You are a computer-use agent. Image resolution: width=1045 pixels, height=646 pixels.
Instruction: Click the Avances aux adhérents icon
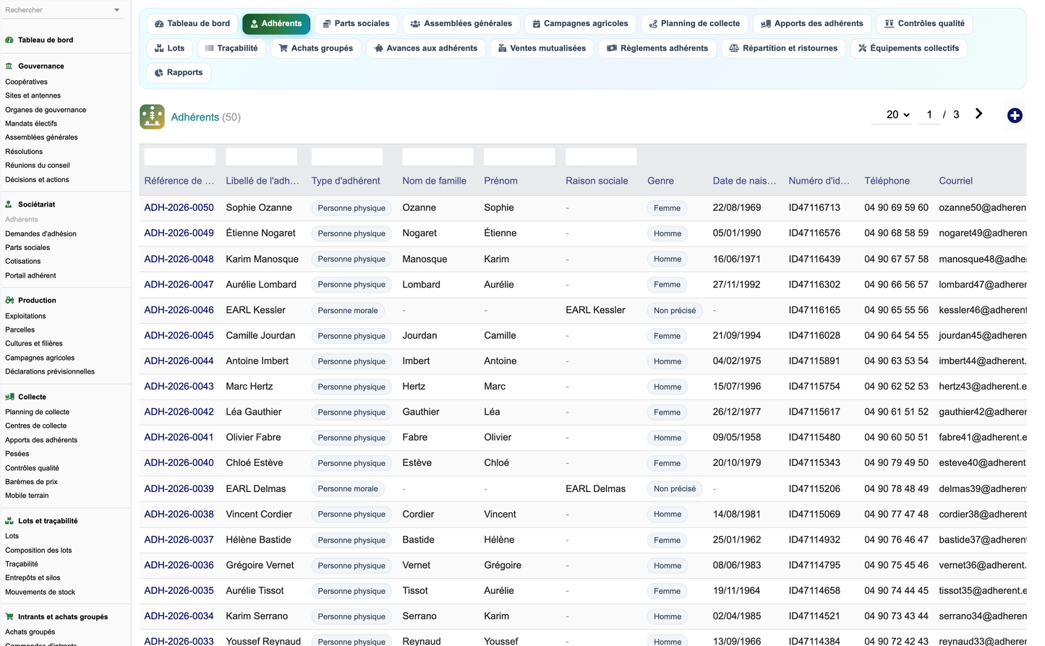[379, 48]
